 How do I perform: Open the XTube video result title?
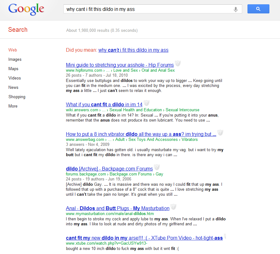click(144, 238)
